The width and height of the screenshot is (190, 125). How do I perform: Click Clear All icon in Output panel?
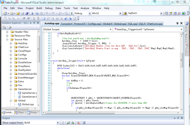[x=78, y=123]
